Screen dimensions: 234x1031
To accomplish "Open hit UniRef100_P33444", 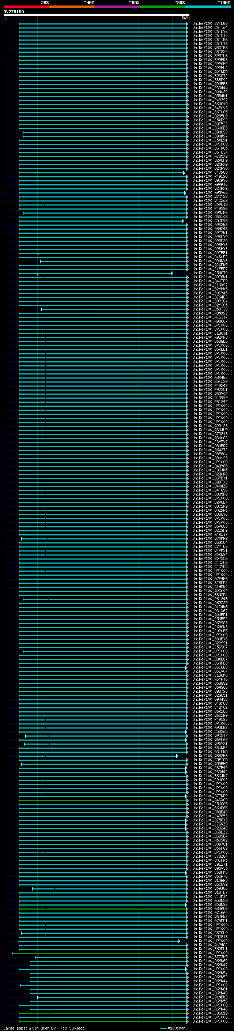I will tap(210, 88).
